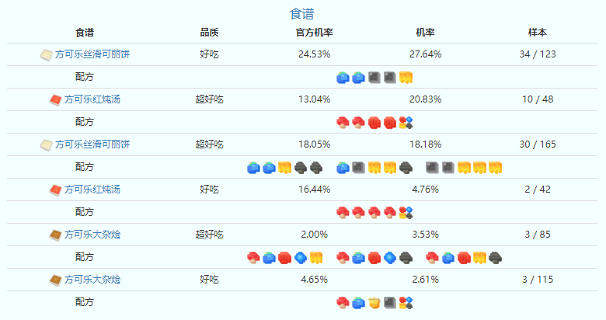Click the multicolor ingredient icon in the second 配方 row

point(406,123)
